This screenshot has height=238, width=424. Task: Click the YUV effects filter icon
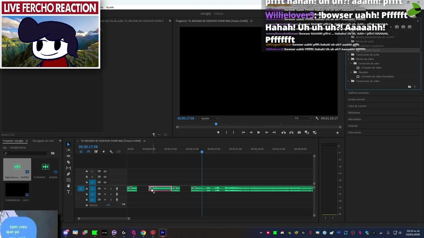[x=409, y=27]
